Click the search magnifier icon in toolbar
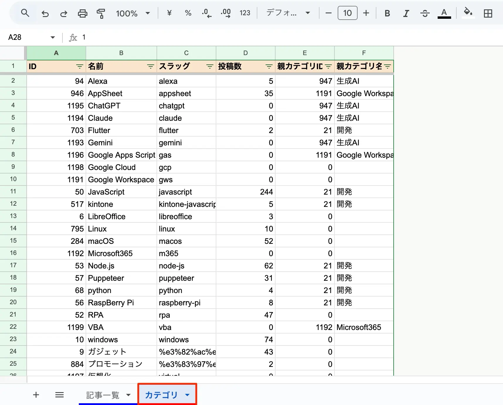The width and height of the screenshot is (503, 405). [25, 13]
